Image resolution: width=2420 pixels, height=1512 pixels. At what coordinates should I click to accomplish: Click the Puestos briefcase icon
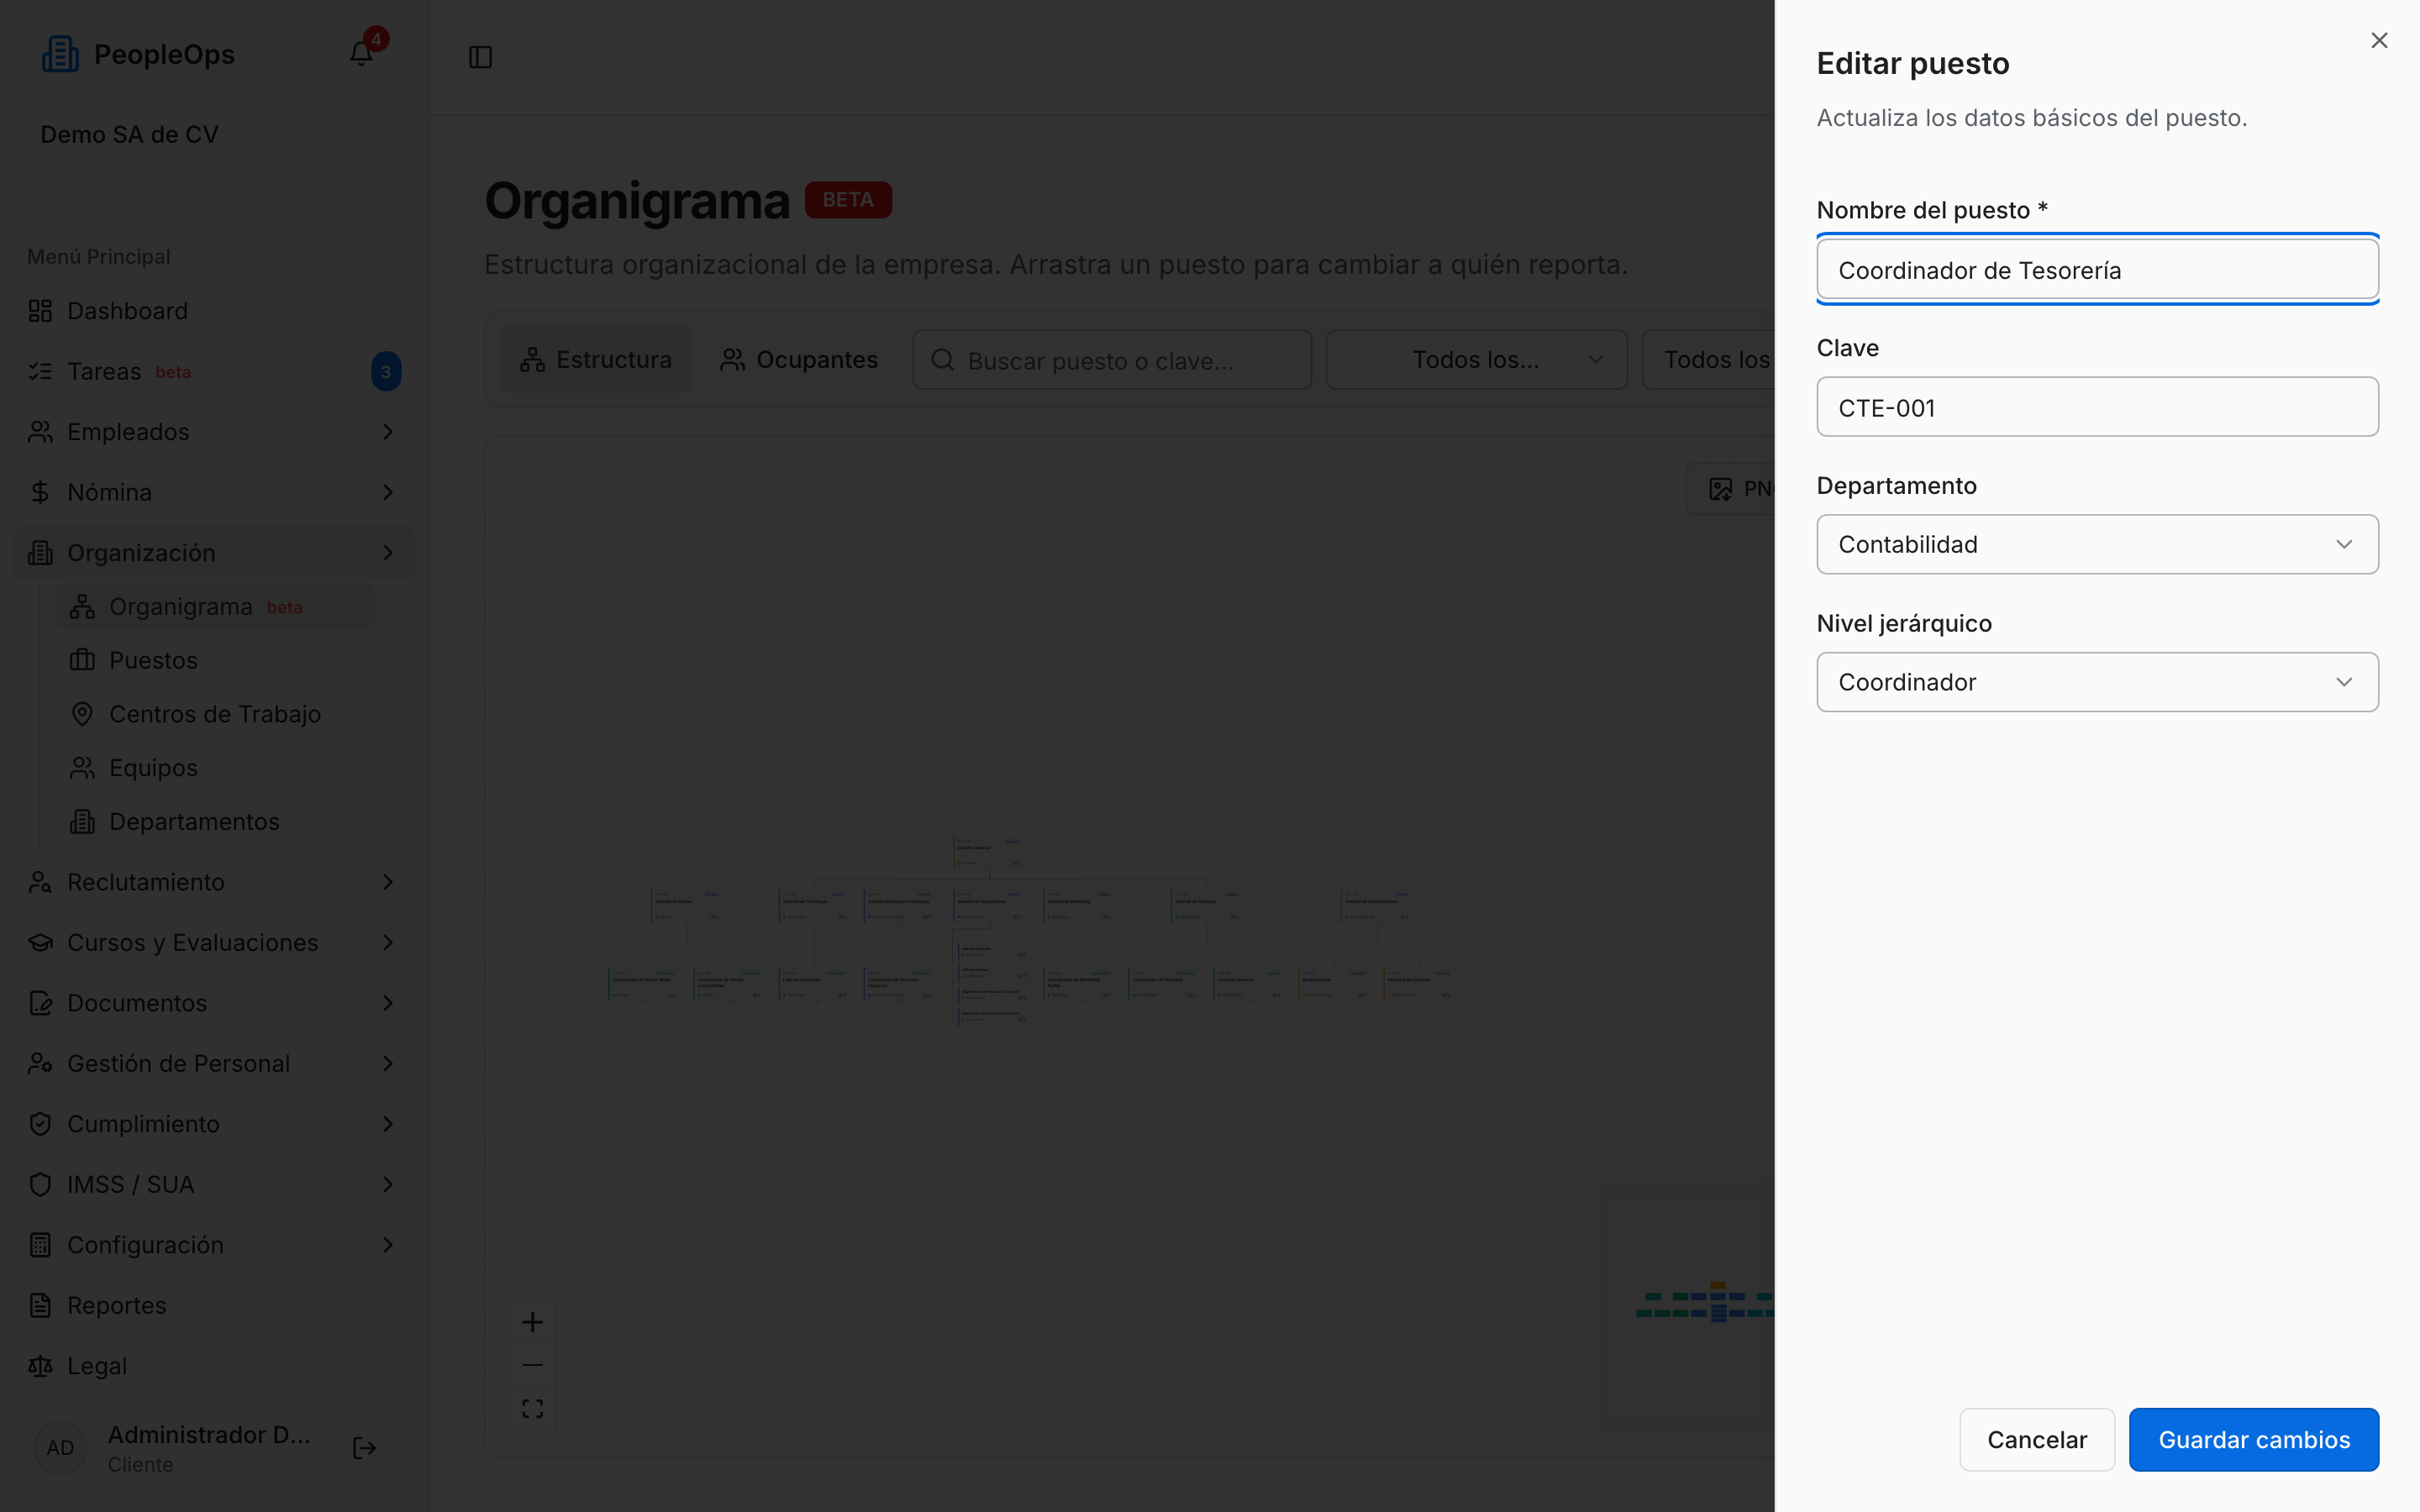click(82, 660)
